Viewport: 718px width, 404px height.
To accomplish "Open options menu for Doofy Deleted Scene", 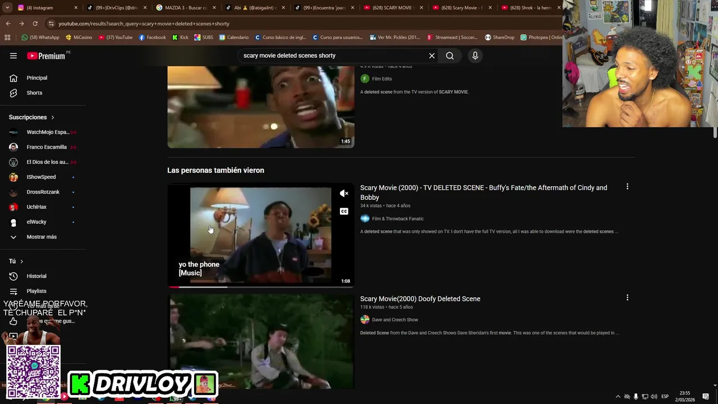I will 627,298.
